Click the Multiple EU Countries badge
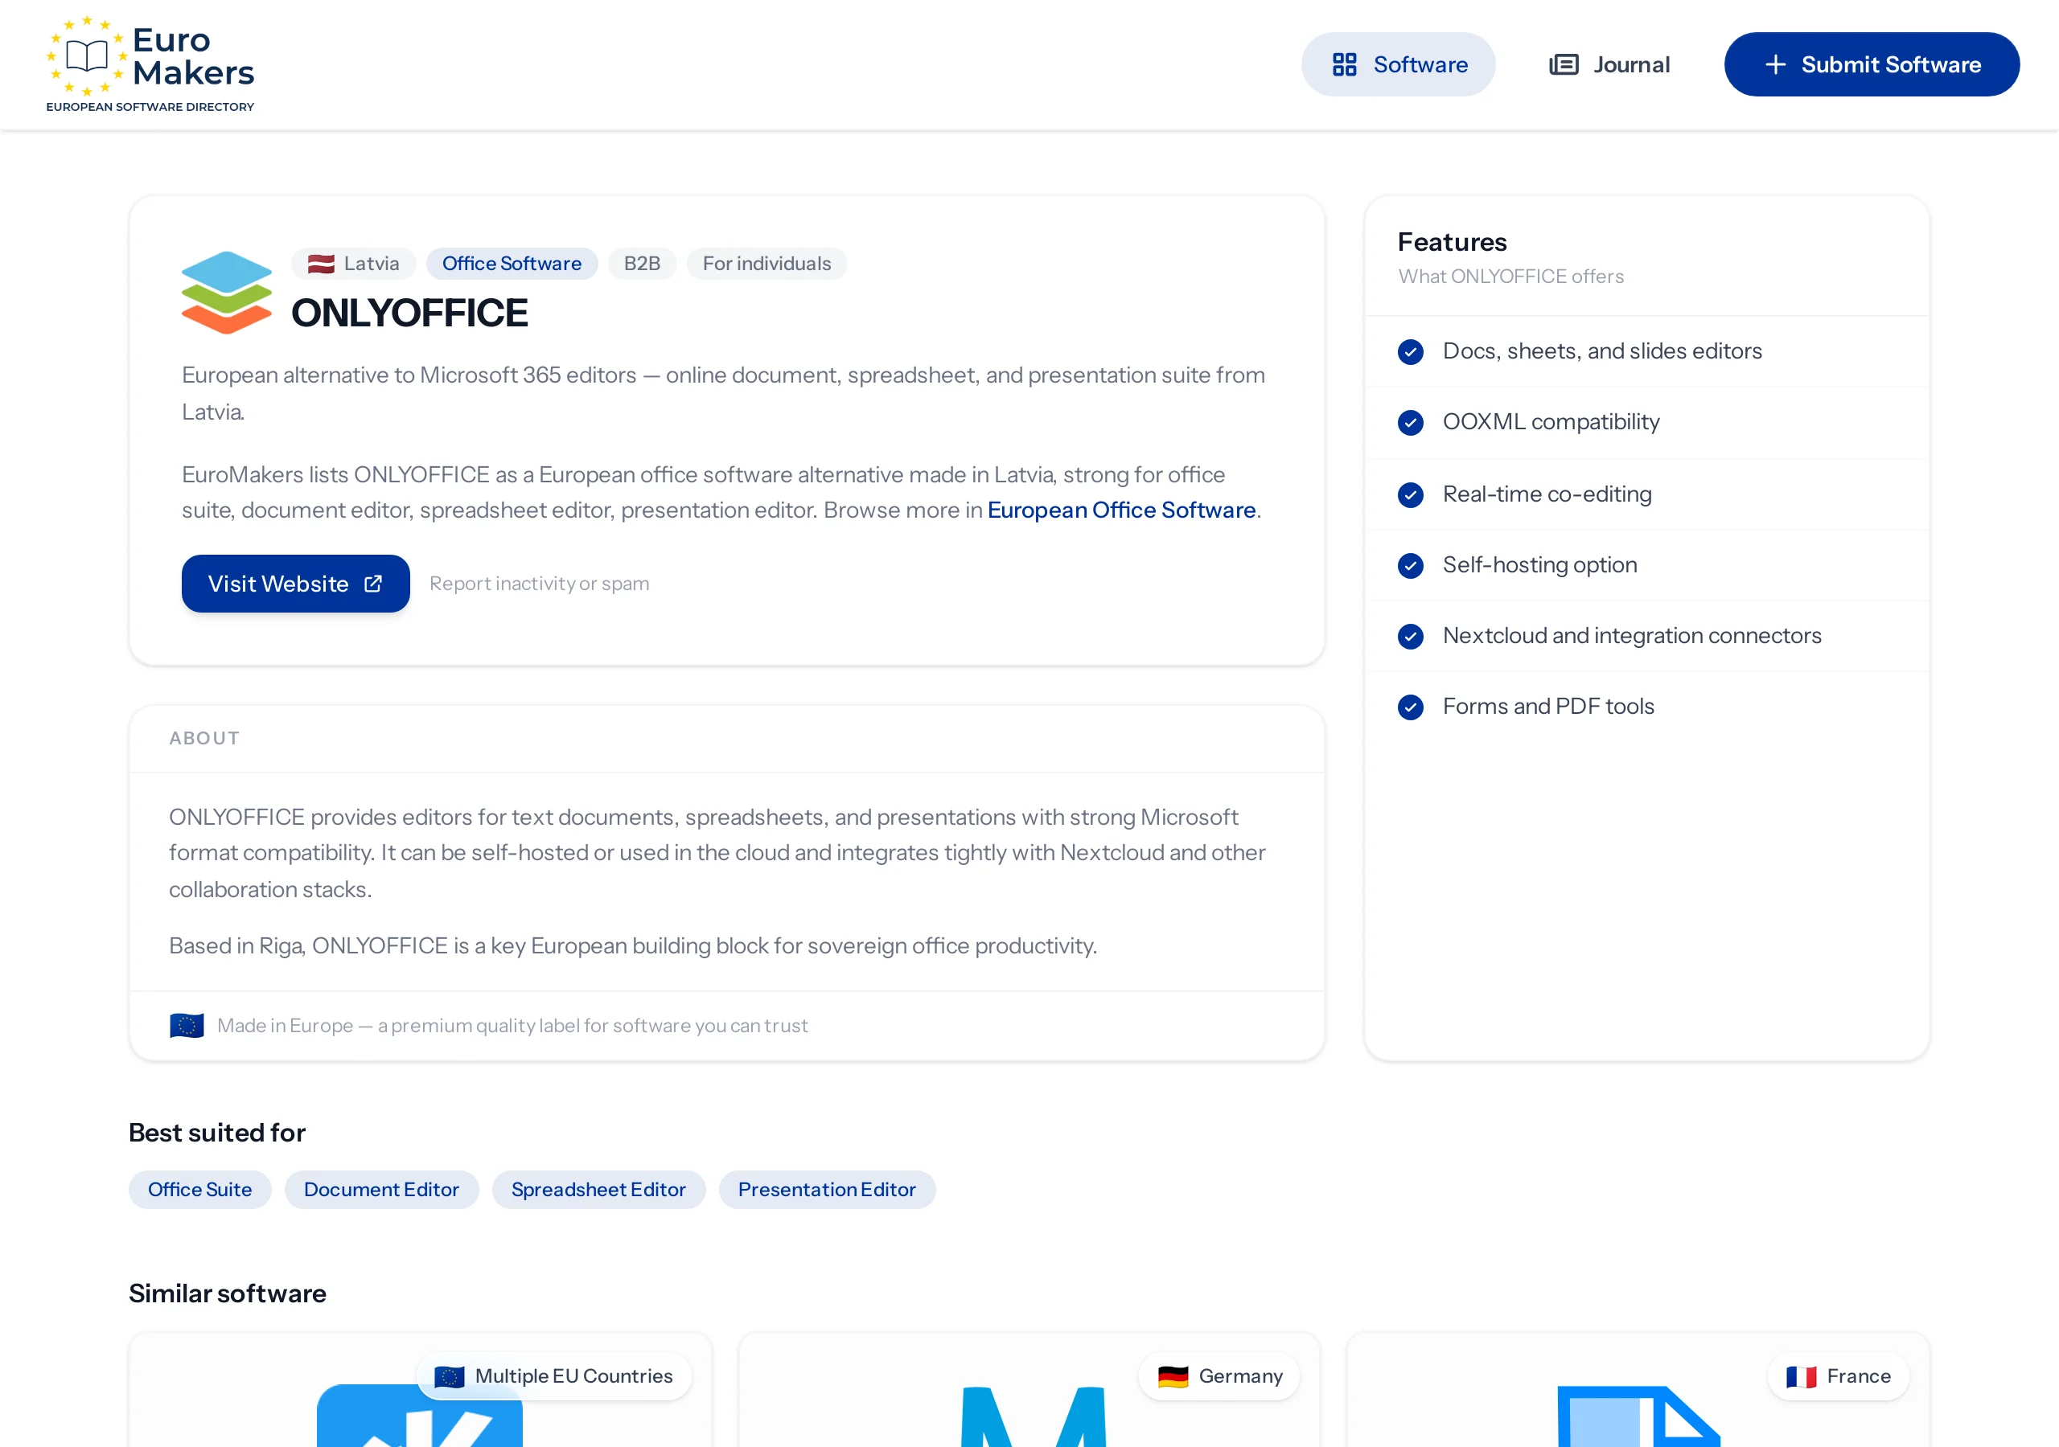This screenshot has height=1447, width=2059. click(x=553, y=1375)
